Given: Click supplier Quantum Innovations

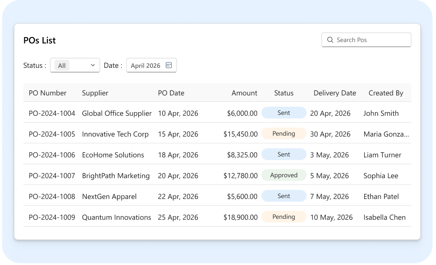Looking at the screenshot, I should click(117, 218).
